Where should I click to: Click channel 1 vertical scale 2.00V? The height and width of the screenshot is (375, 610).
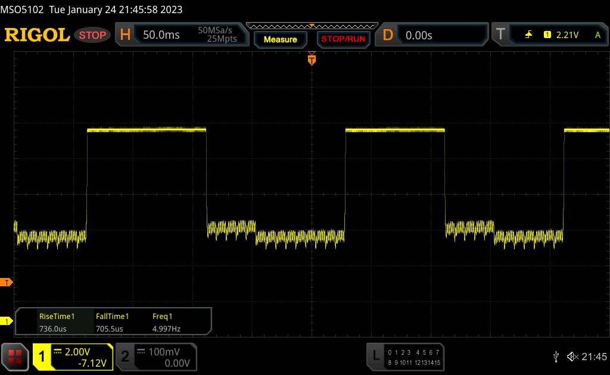click(x=77, y=352)
